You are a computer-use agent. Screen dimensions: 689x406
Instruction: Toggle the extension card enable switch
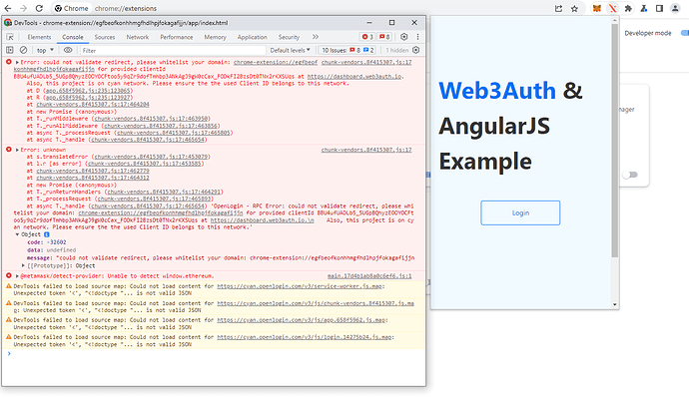(x=630, y=175)
